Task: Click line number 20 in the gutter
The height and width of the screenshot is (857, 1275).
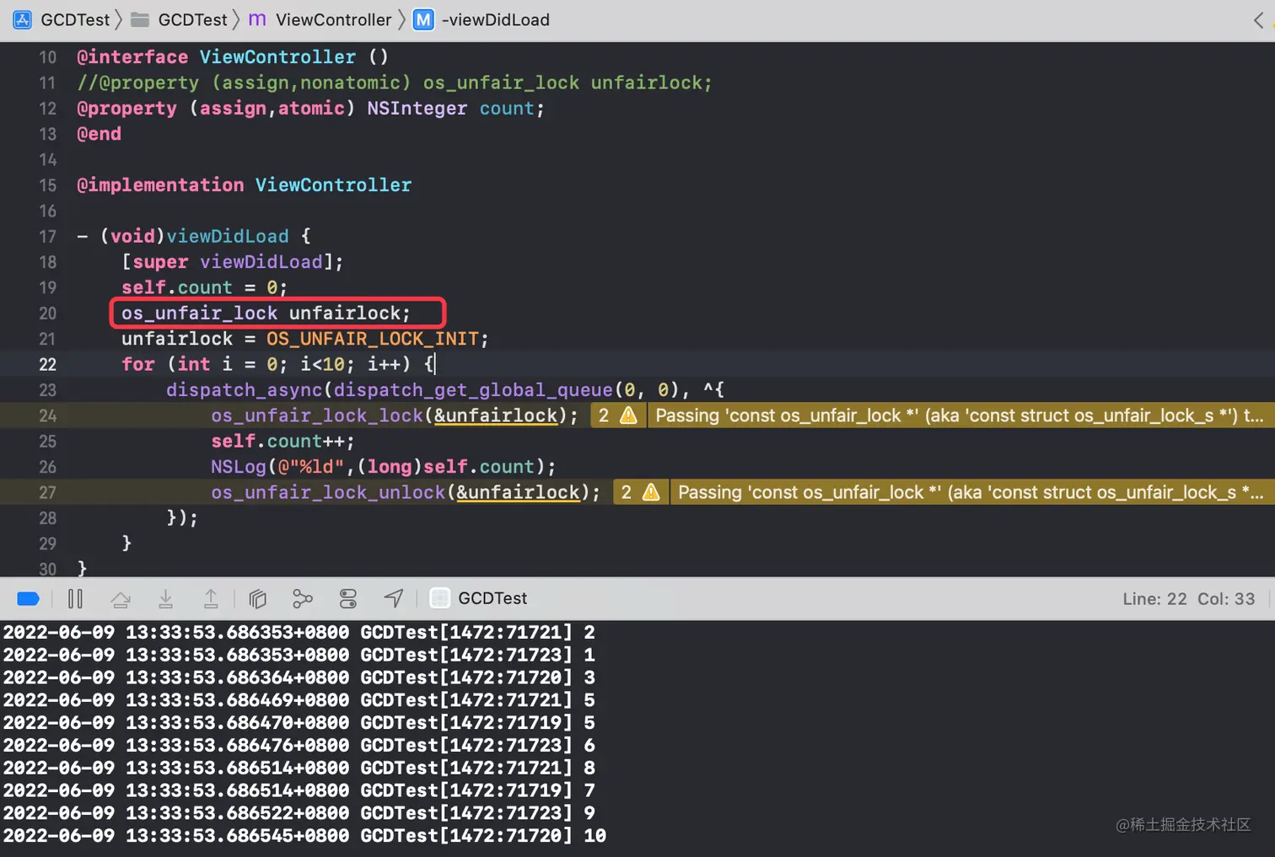Action: (x=47, y=313)
